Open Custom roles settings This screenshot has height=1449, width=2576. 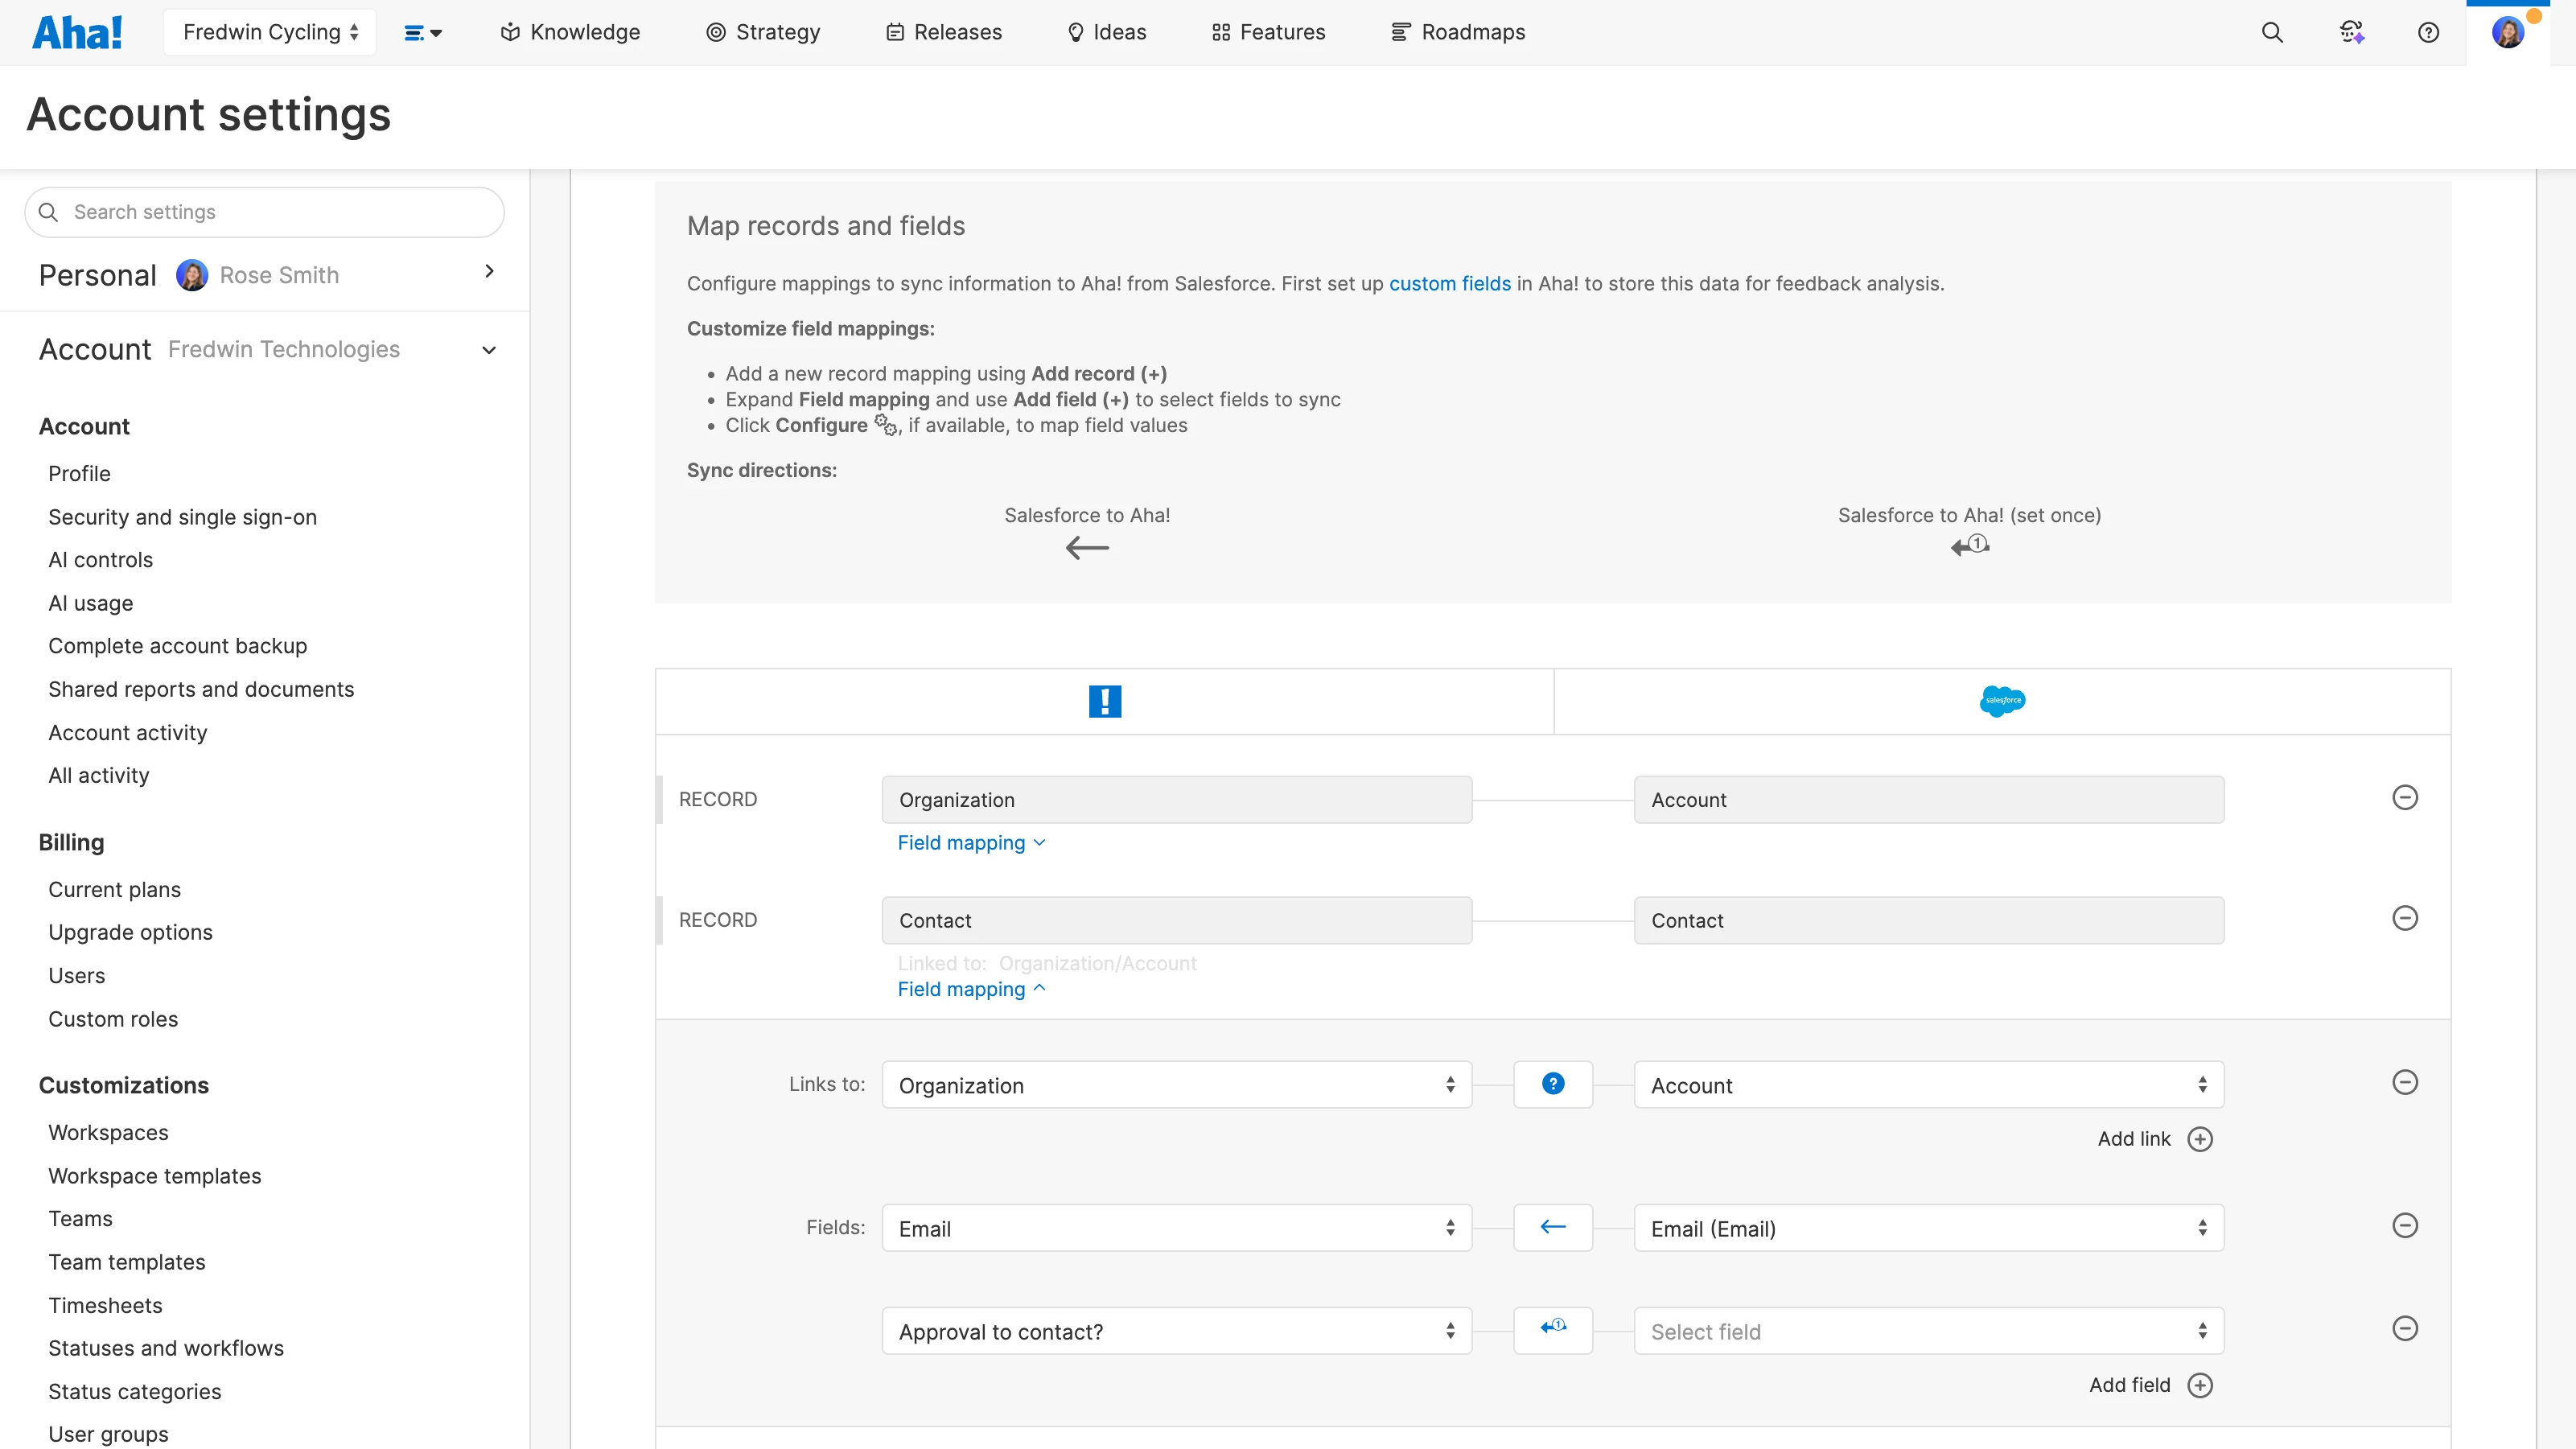[x=113, y=1019]
